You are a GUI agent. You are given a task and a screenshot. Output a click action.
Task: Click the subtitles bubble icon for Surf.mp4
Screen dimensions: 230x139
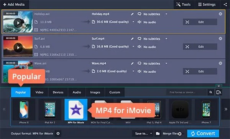coord(140,39)
